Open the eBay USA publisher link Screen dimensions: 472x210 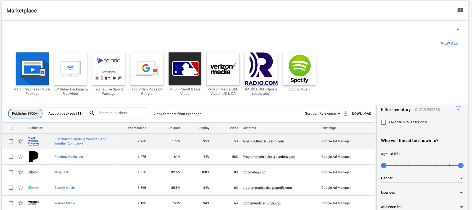point(62,172)
